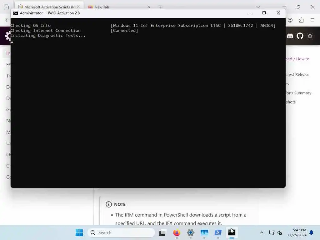Go back with the Firefox back arrow
The image size is (320, 240).
(7, 20)
